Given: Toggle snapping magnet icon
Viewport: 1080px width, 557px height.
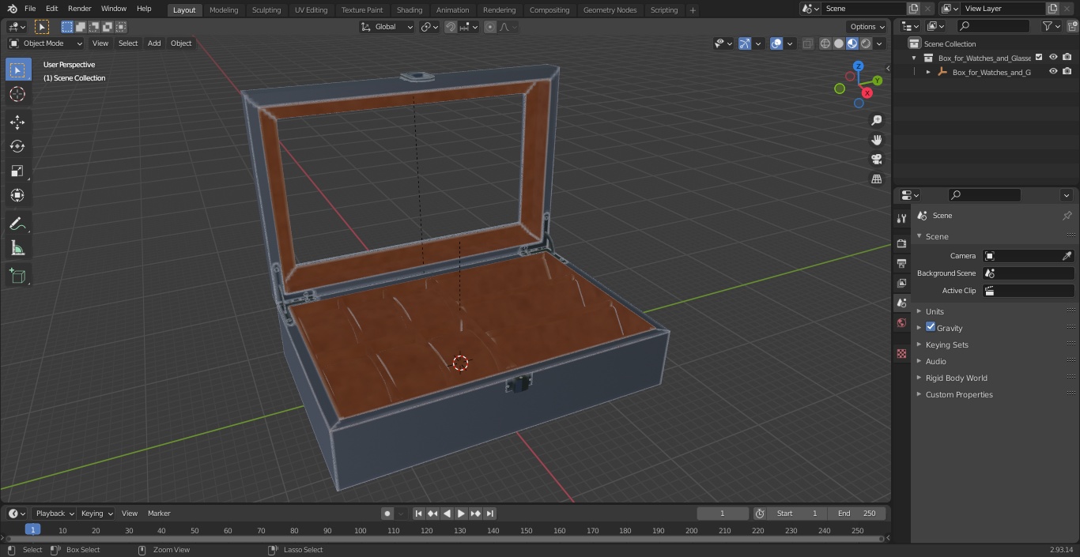Looking at the screenshot, I should [450, 27].
